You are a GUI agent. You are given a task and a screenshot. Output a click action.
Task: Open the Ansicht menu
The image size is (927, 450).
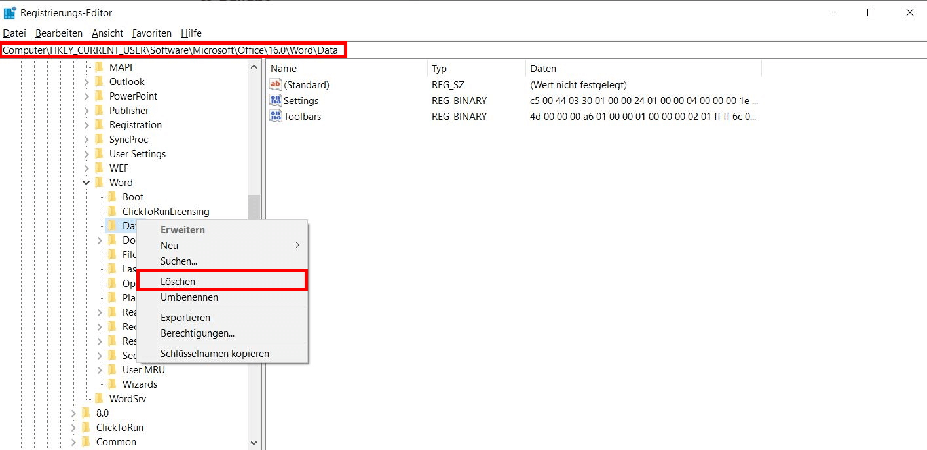(107, 33)
